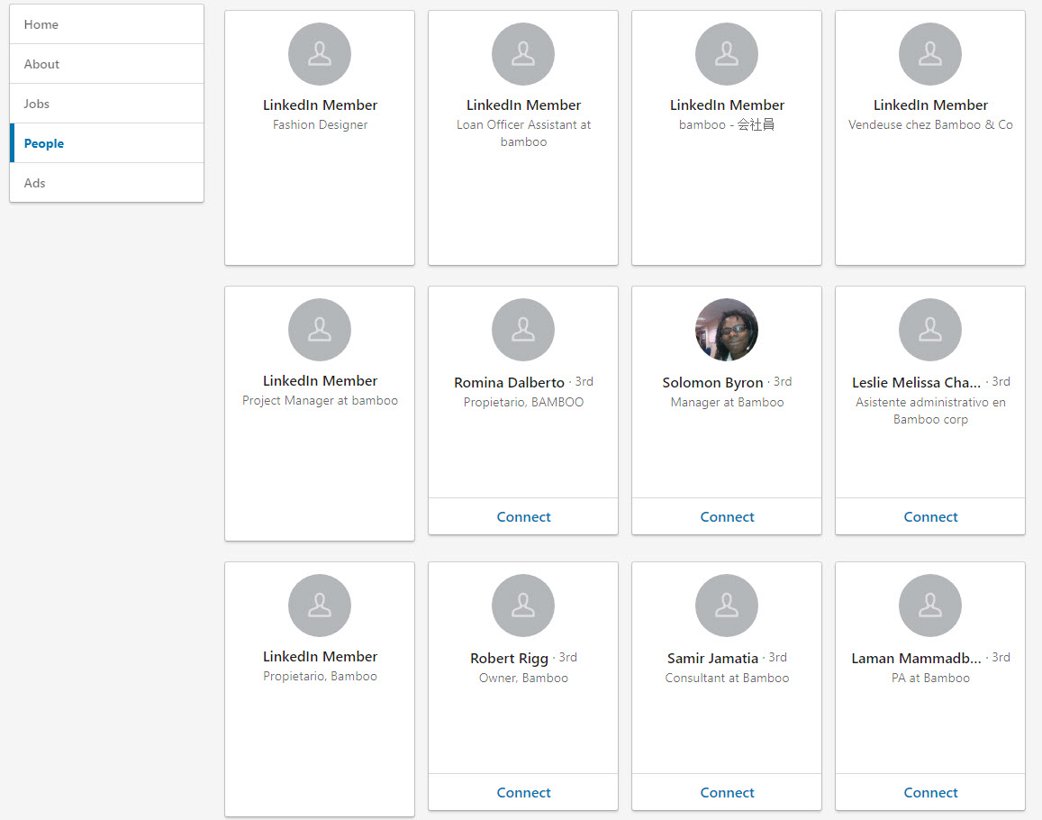Connect with Robert Rigg
Image resolution: width=1042 pixels, height=820 pixels.
click(x=523, y=792)
